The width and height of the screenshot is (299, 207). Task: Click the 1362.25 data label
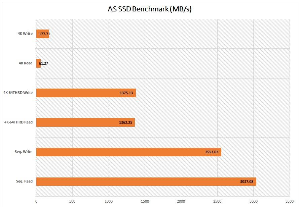(x=125, y=122)
